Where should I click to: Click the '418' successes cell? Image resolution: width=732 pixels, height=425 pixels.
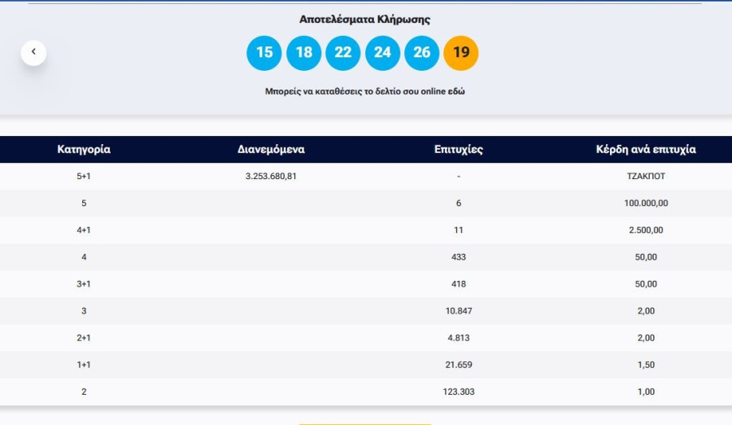tap(459, 284)
